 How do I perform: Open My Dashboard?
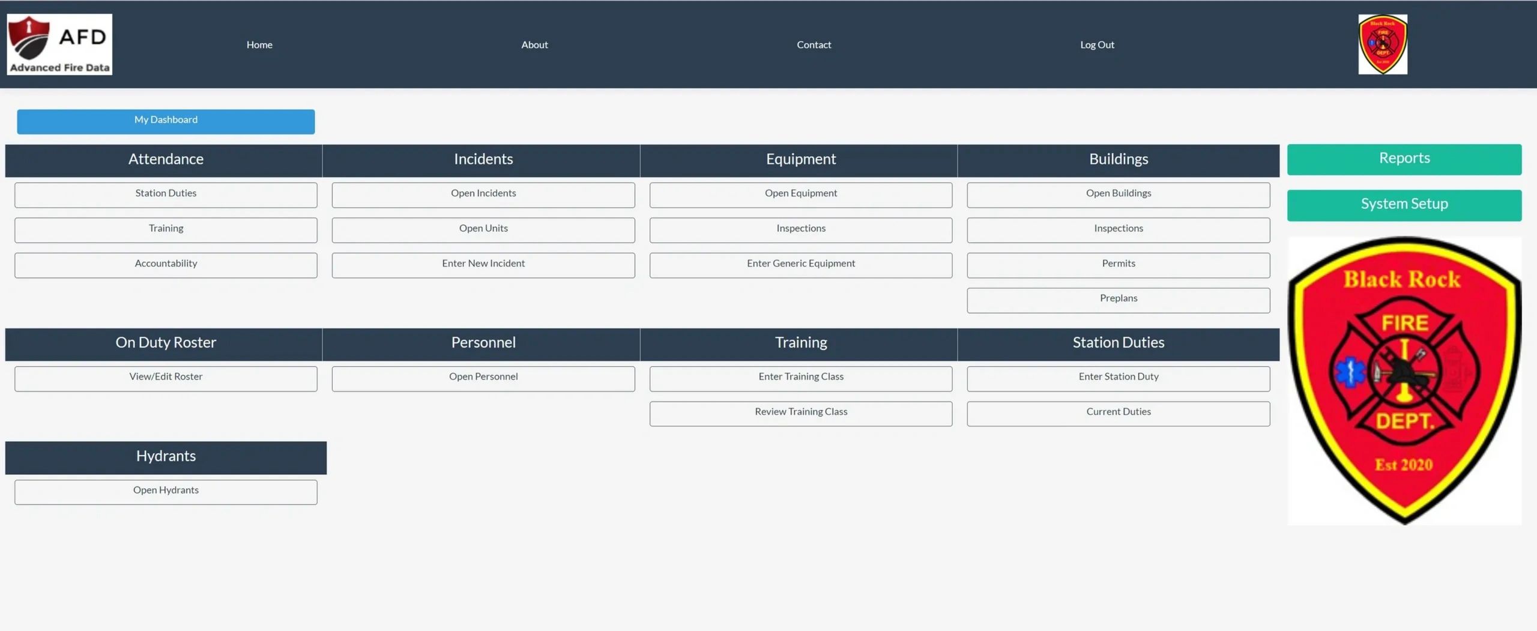click(166, 121)
